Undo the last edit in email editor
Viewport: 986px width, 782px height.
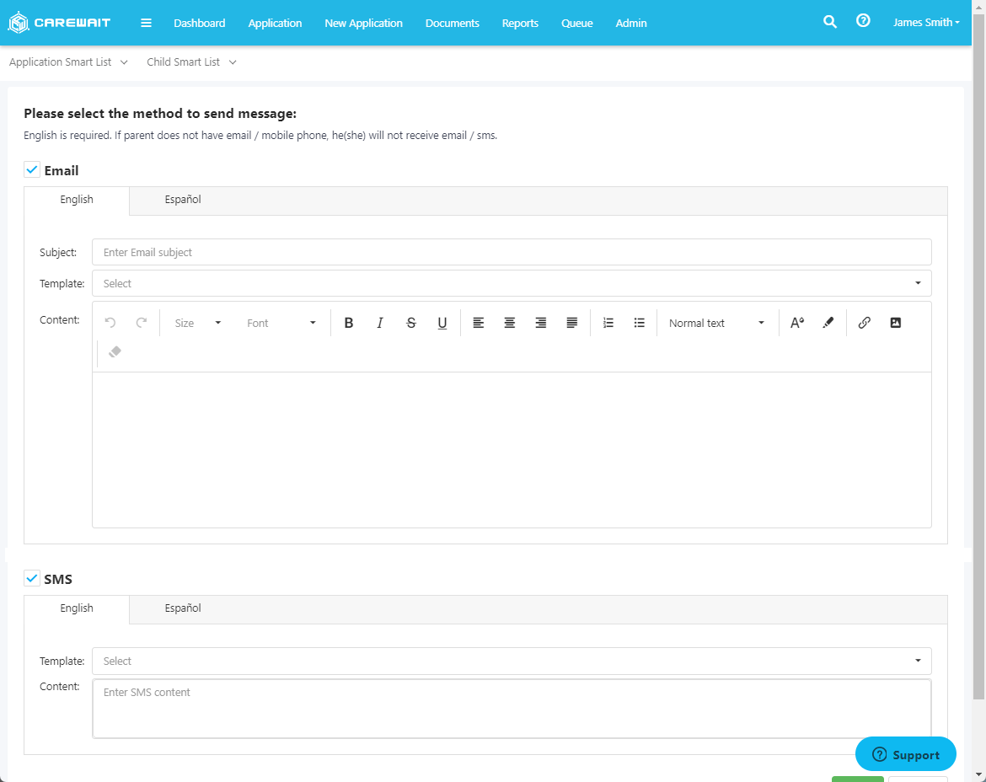point(110,323)
